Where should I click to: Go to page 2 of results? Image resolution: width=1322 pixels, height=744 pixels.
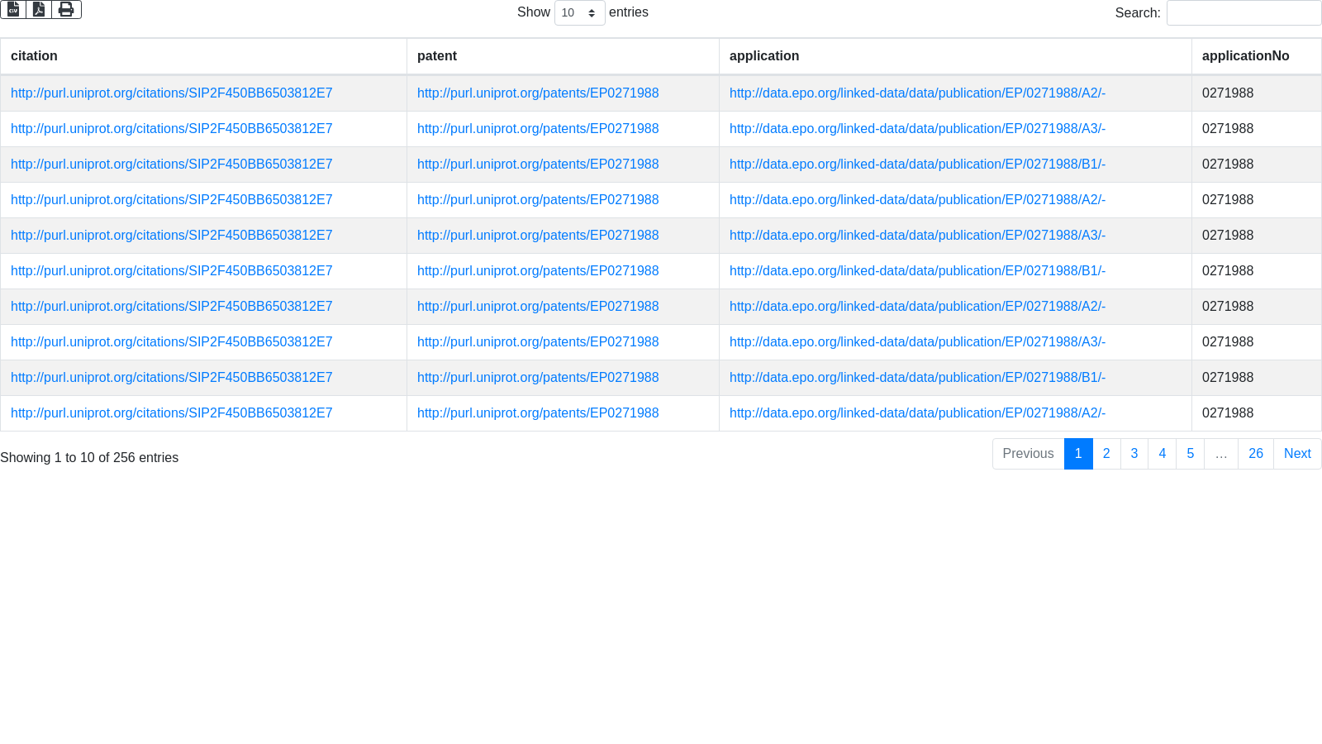click(x=1106, y=454)
